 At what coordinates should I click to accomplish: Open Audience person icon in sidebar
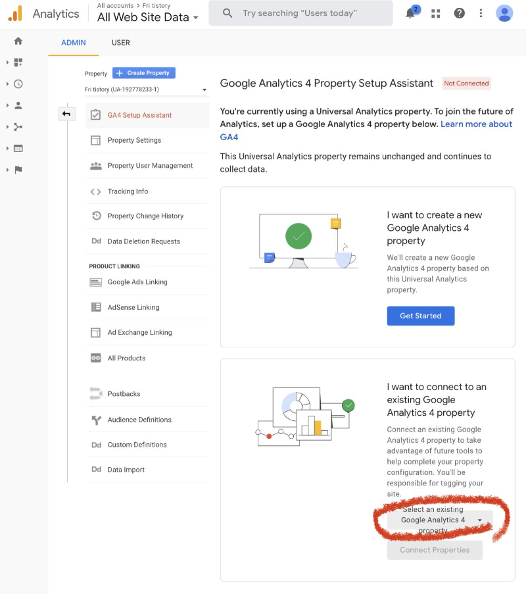pos(18,105)
